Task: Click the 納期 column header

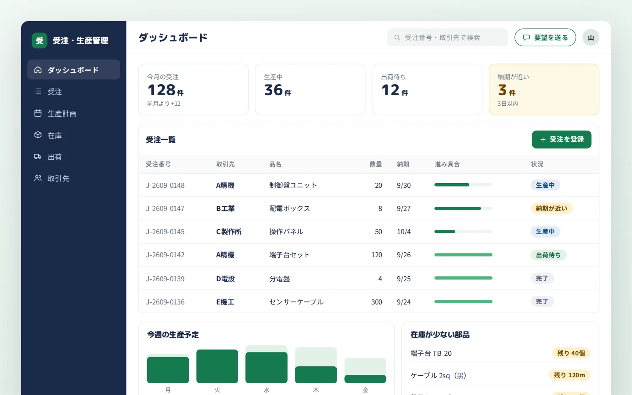Action: click(403, 164)
